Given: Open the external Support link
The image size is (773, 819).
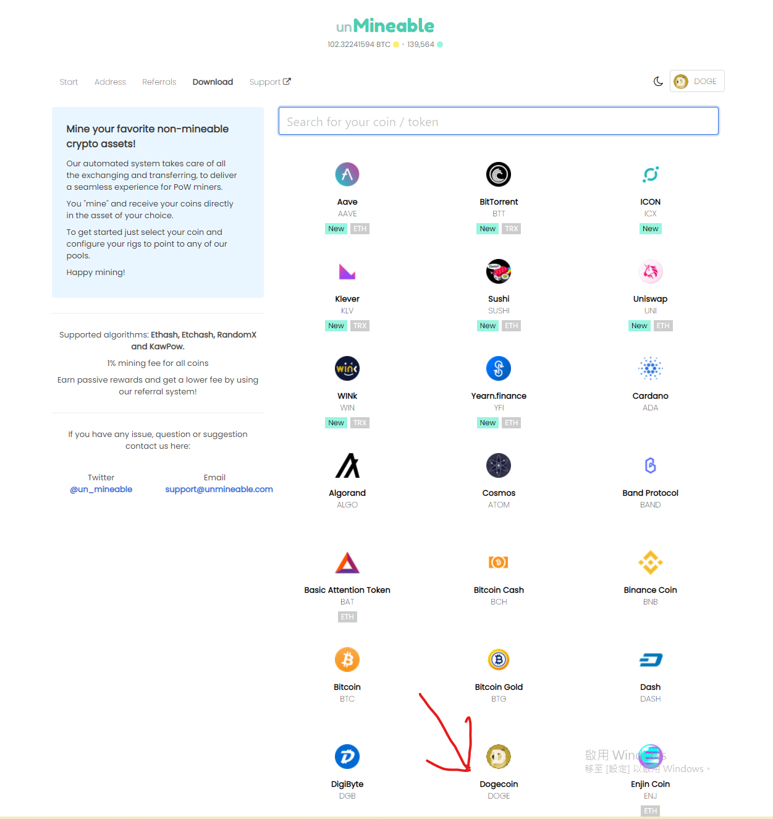Looking at the screenshot, I should tap(270, 82).
